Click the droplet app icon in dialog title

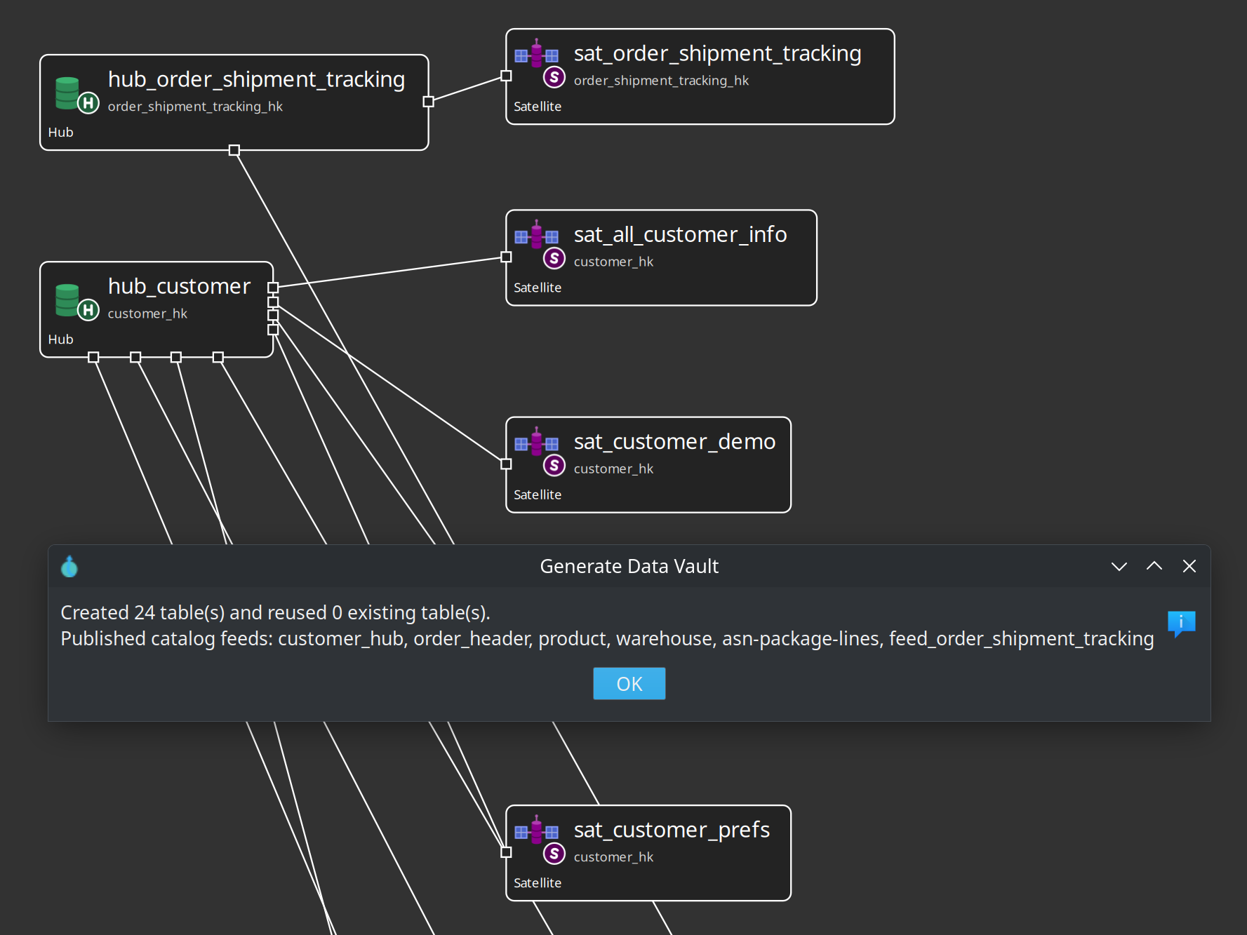(x=69, y=566)
